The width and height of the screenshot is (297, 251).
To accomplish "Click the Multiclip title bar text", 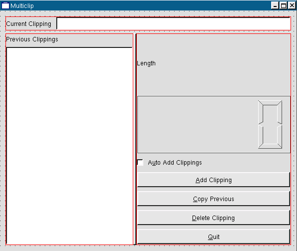I will point(22,5).
